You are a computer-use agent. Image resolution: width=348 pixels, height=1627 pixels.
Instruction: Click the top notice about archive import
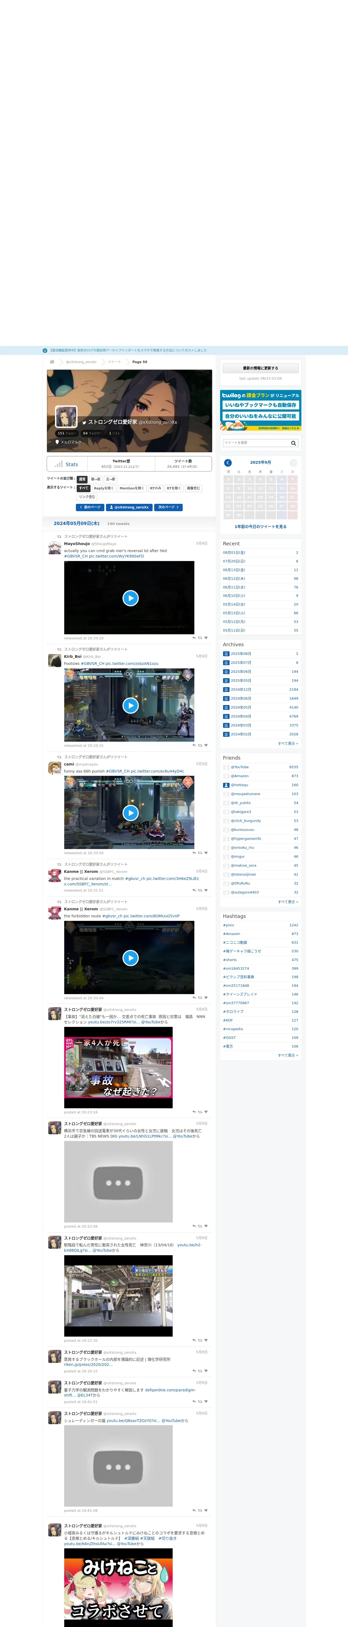(x=128, y=351)
